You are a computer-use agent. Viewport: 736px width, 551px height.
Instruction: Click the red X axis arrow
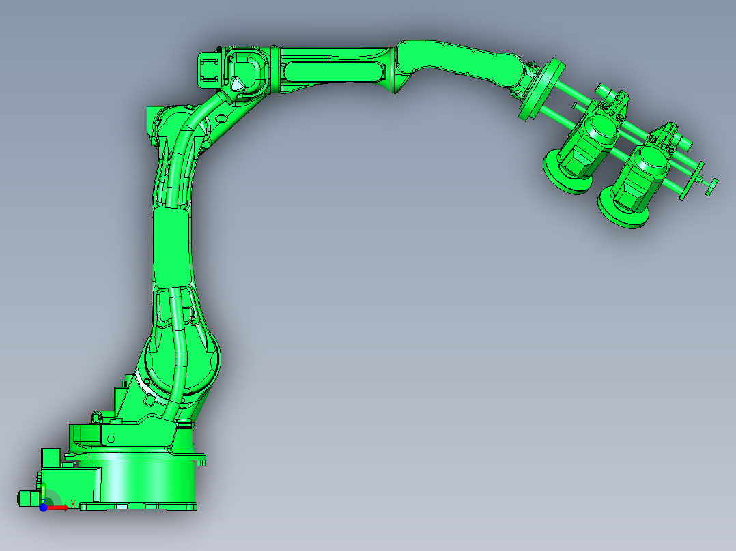pos(60,507)
